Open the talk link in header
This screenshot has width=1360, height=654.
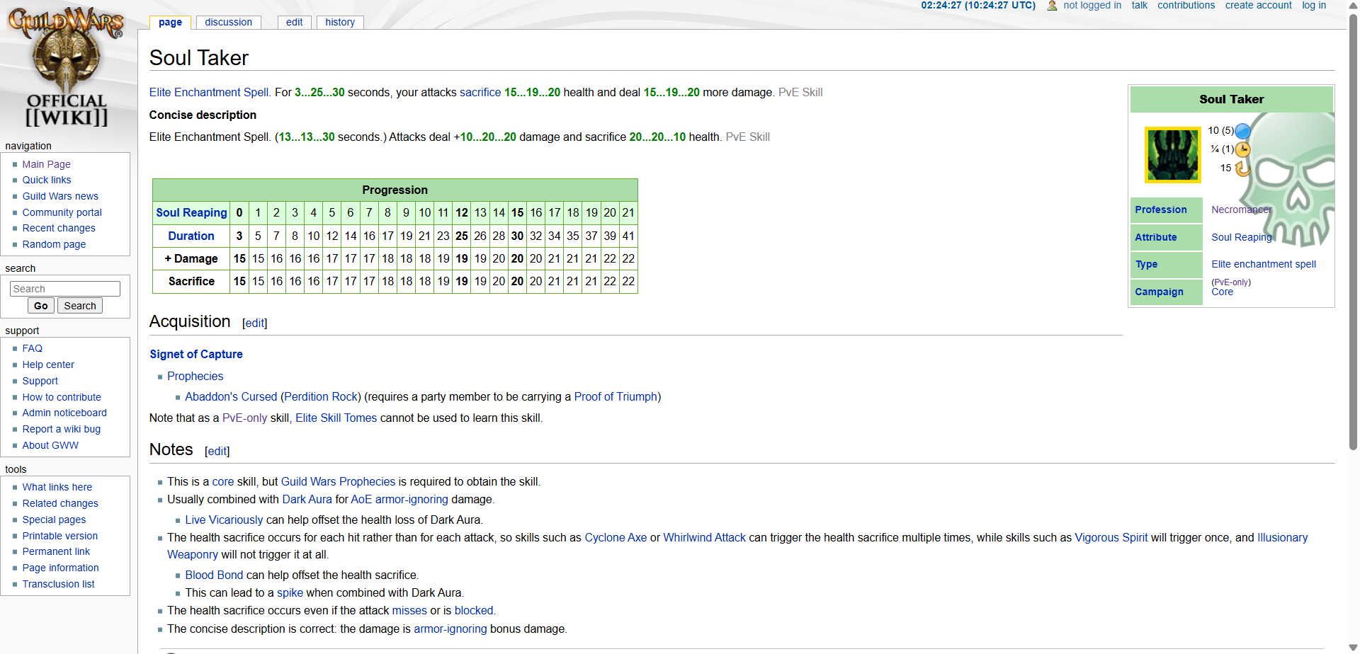click(x=1139, y=5)
